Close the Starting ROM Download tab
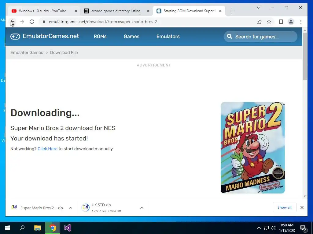 point(220,11)
